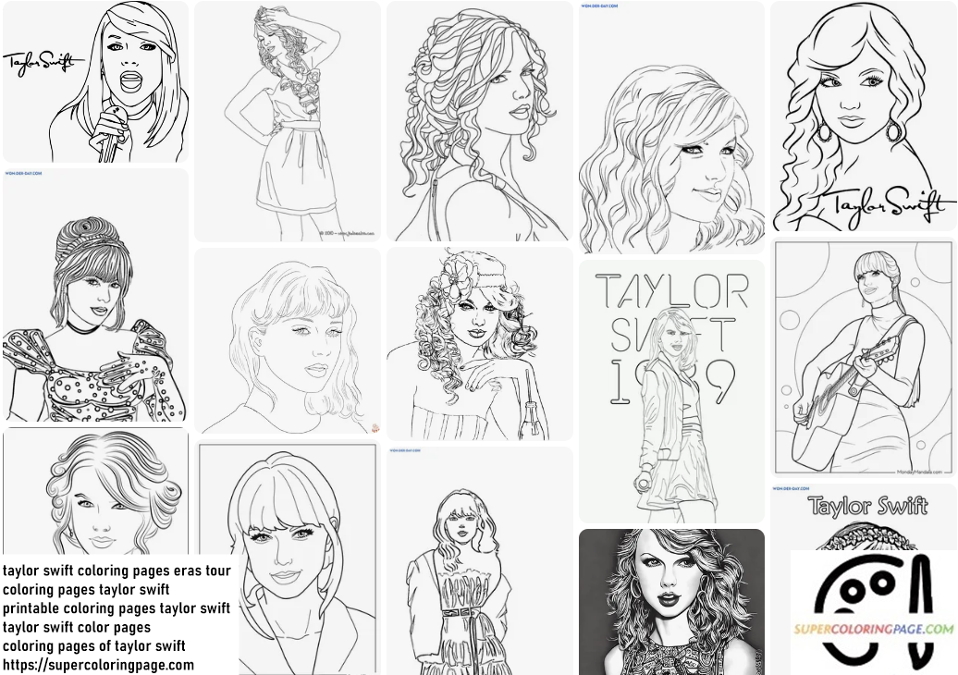Open the singing-with-microphone coloring page

tap(96, 81)
